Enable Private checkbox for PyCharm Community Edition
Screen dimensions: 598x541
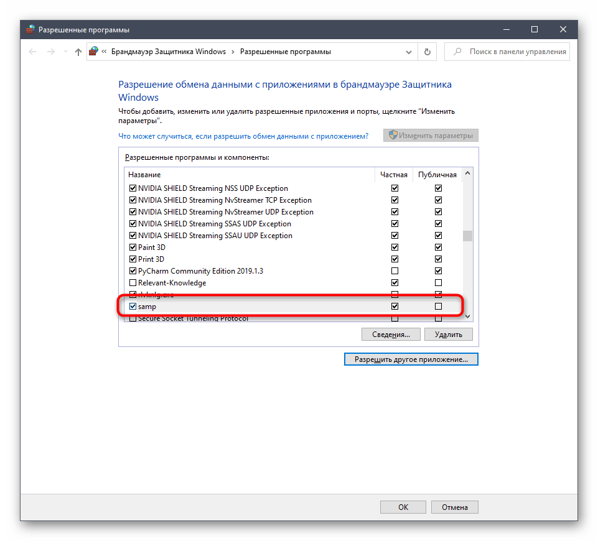[395, 271]
